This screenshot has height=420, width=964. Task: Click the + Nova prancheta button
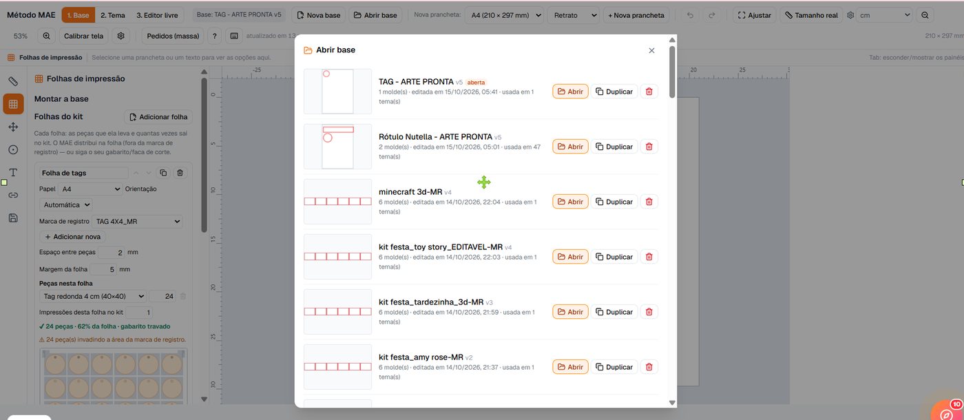coord(636,15)
